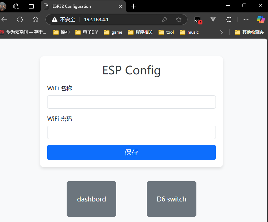Open extension with red badge
This screenshot has width=268, height=222.
coord(198,20)
